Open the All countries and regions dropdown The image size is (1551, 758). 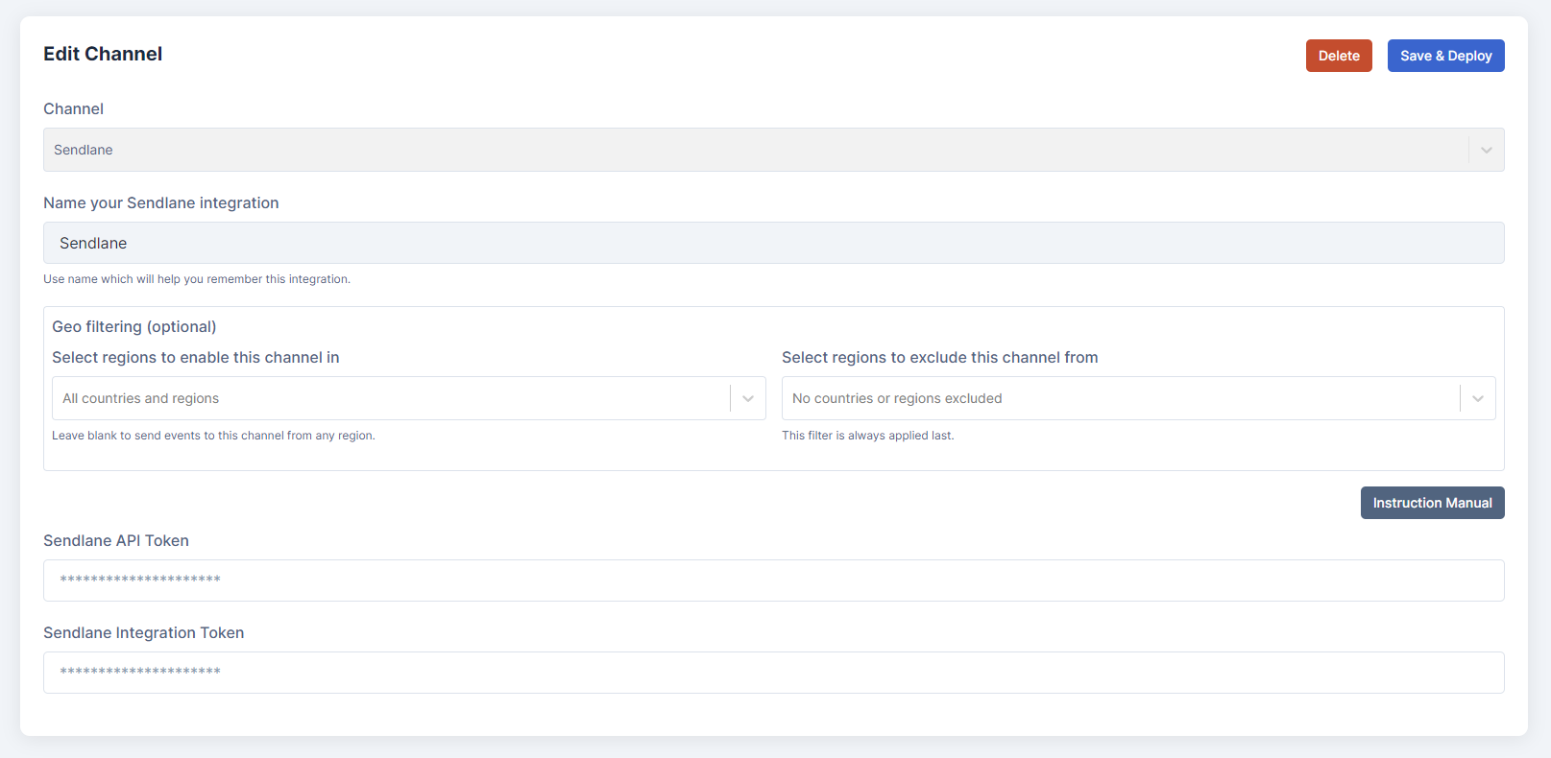(x=389, y=398)
